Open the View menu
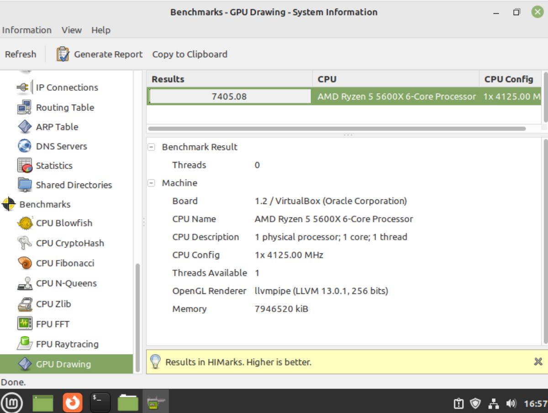 click(x=71, y=30)
